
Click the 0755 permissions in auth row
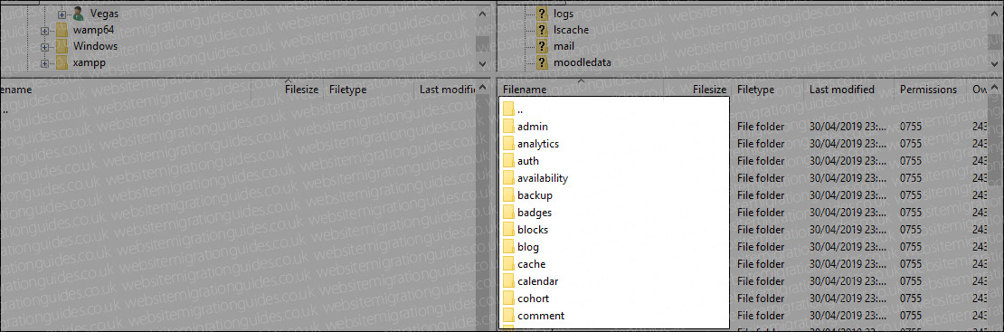(x=911, y=161)
